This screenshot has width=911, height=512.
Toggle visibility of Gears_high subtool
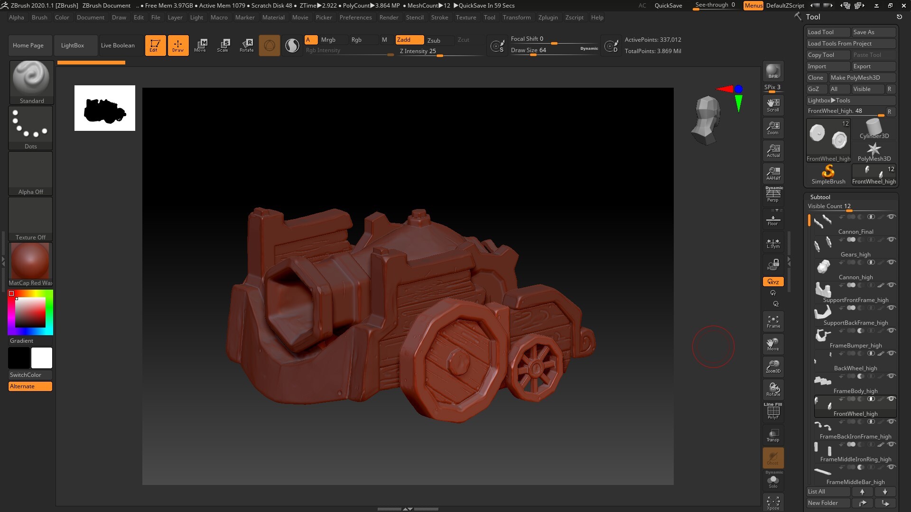(891, 239)
